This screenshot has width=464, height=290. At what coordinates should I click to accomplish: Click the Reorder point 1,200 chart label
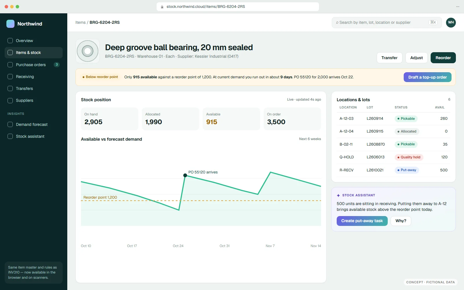pos(100,197)
